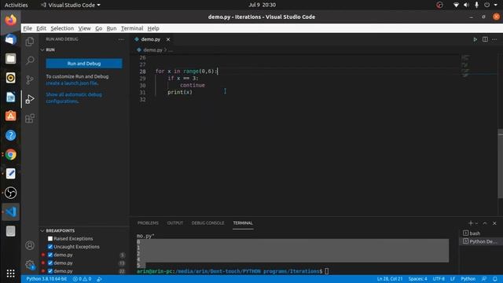503x283 pixels.
Task: Open the Accounts icon in activity bar
Action: coord(30,245)
